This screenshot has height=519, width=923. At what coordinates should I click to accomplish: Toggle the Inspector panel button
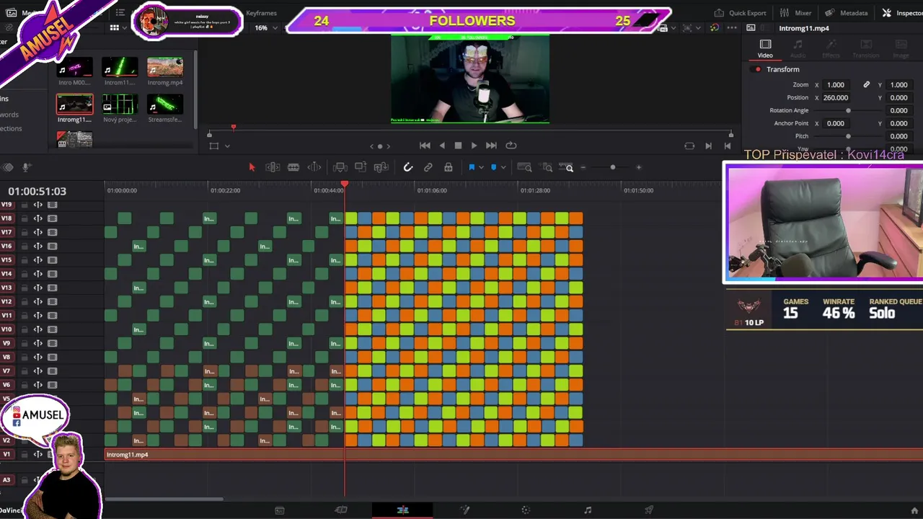pos(902,13)
